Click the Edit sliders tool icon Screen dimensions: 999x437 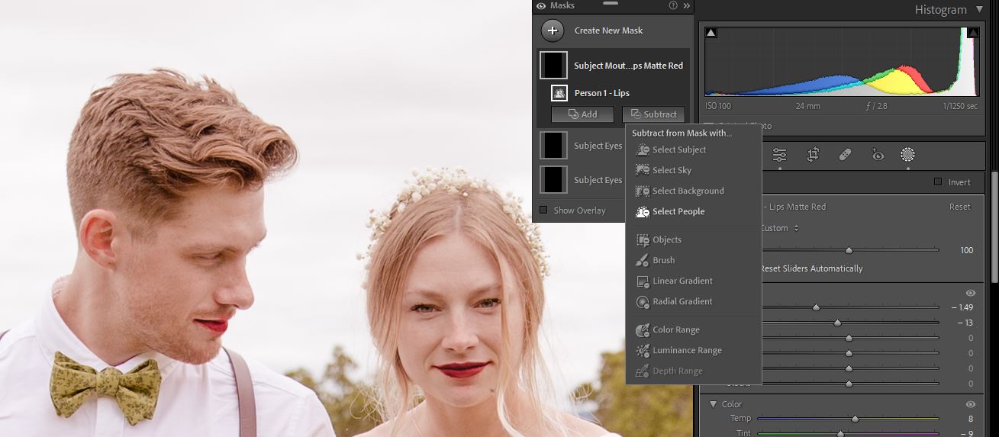click(779, 155)
